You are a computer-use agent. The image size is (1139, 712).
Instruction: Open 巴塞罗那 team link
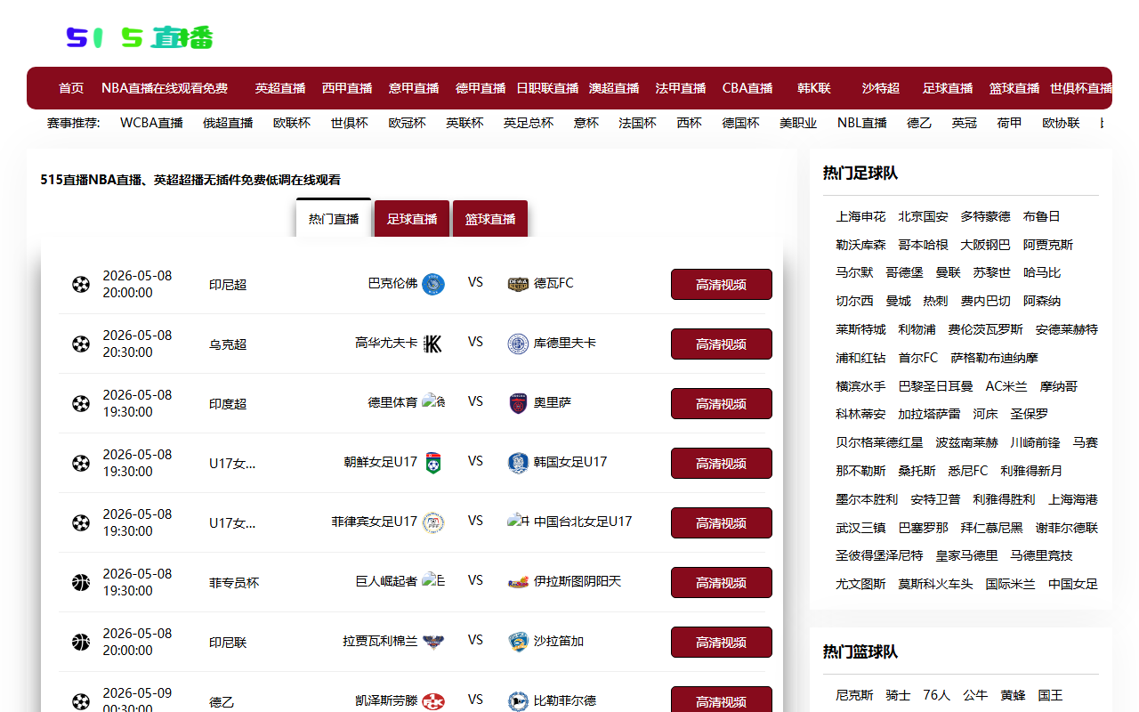923,528
